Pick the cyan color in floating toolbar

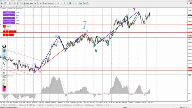[x=3, y=85]
